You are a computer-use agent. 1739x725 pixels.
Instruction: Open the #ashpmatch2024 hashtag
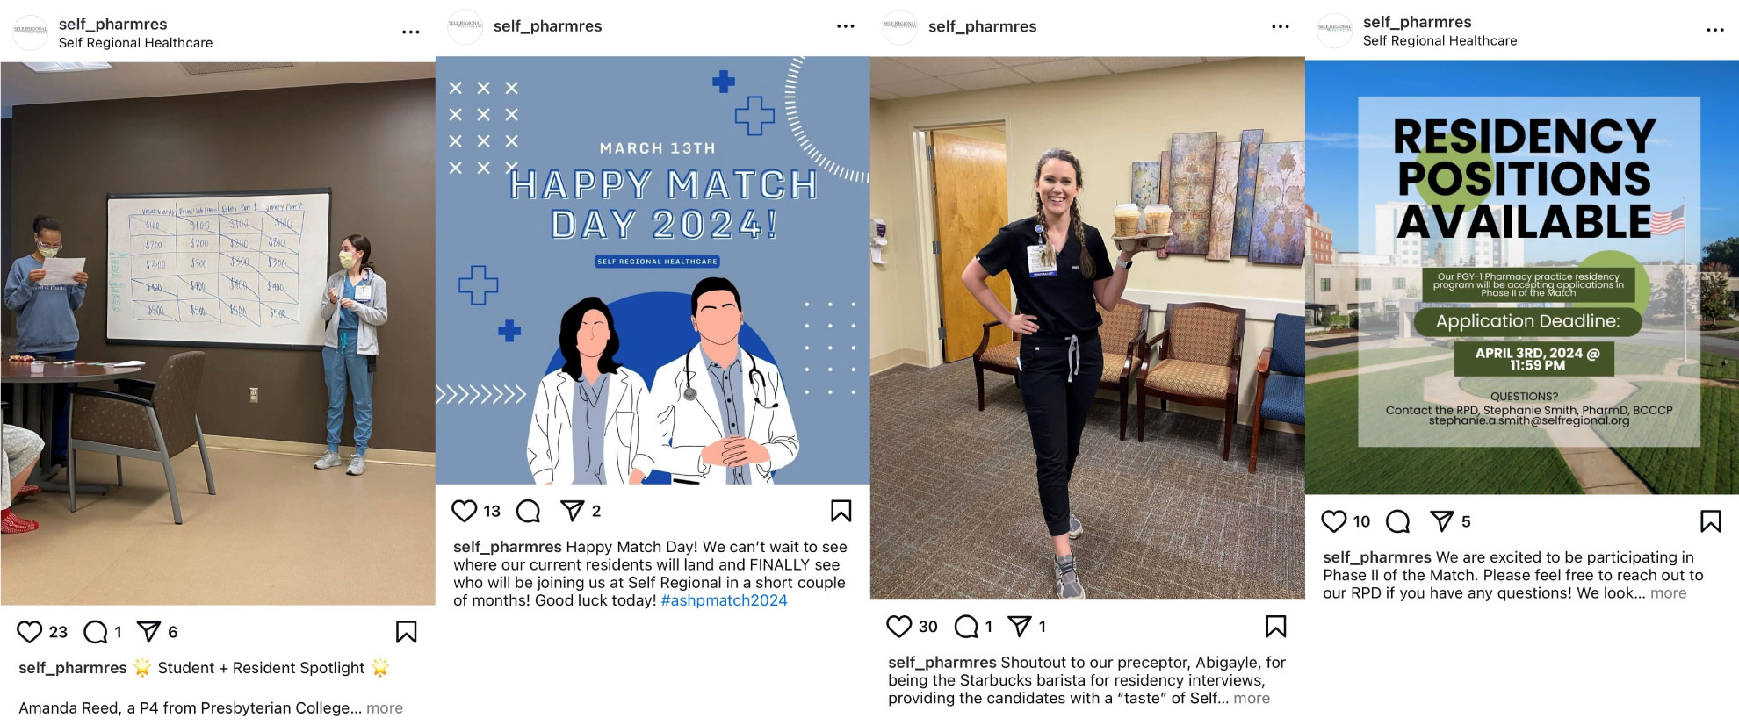point(724,600)
